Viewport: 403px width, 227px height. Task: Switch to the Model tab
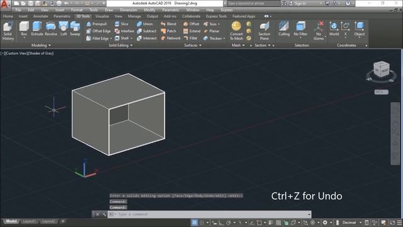11,221
